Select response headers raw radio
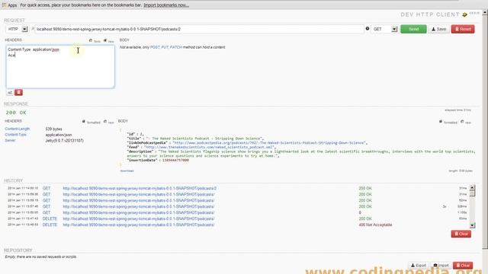The image size is (488, 274). pos(105,122)
